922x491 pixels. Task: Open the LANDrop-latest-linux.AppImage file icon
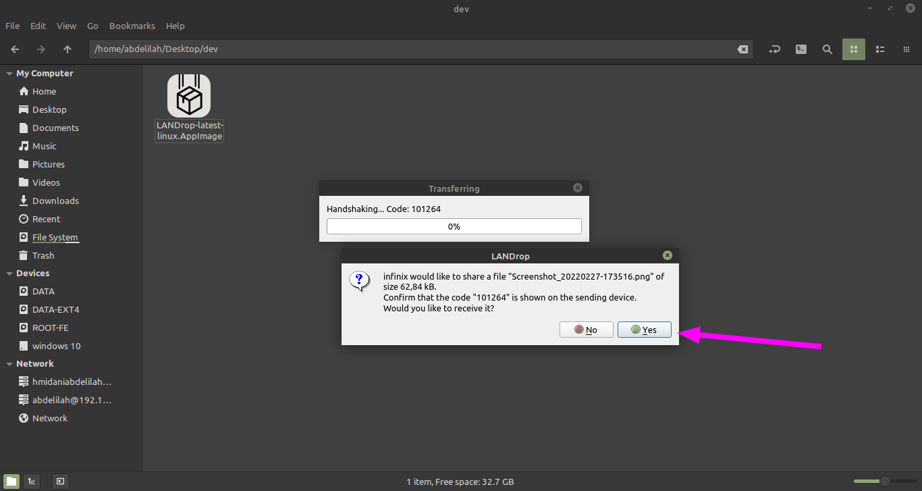click(189, 96)
